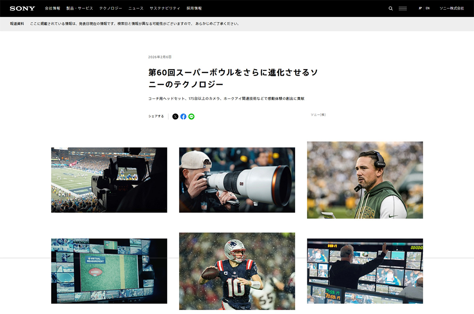Open stadium broadcast camera photo
Screen dimensions: 474x314
click(109, 180)
